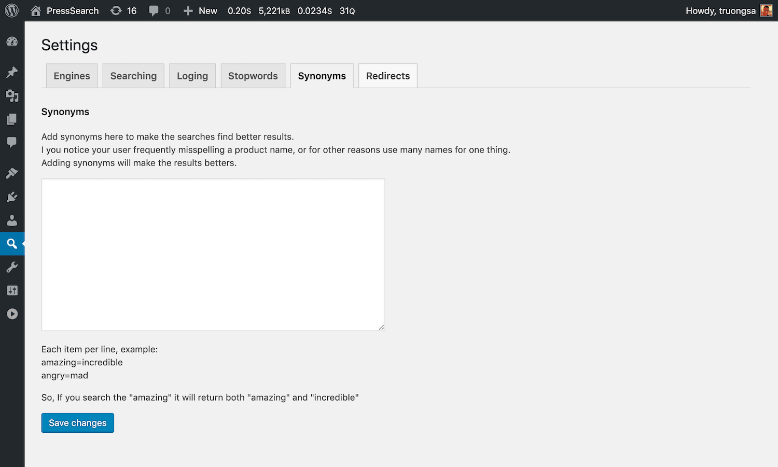Click the 0.0234s query time stat

(x=315, y=11)
